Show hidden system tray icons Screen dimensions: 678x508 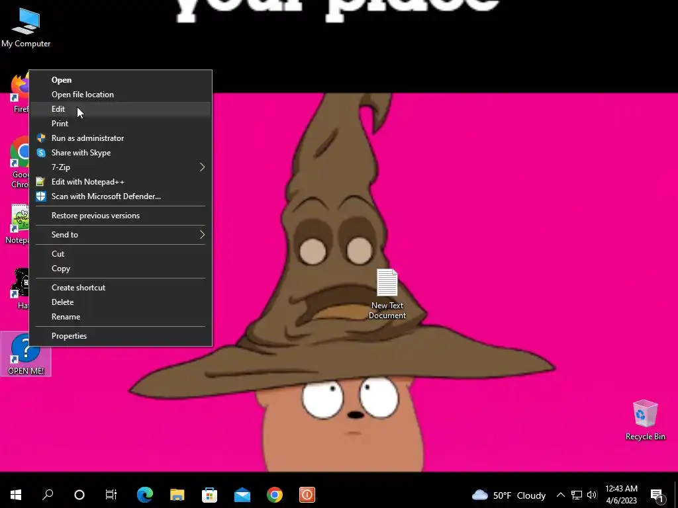click(x=560, y=495)
